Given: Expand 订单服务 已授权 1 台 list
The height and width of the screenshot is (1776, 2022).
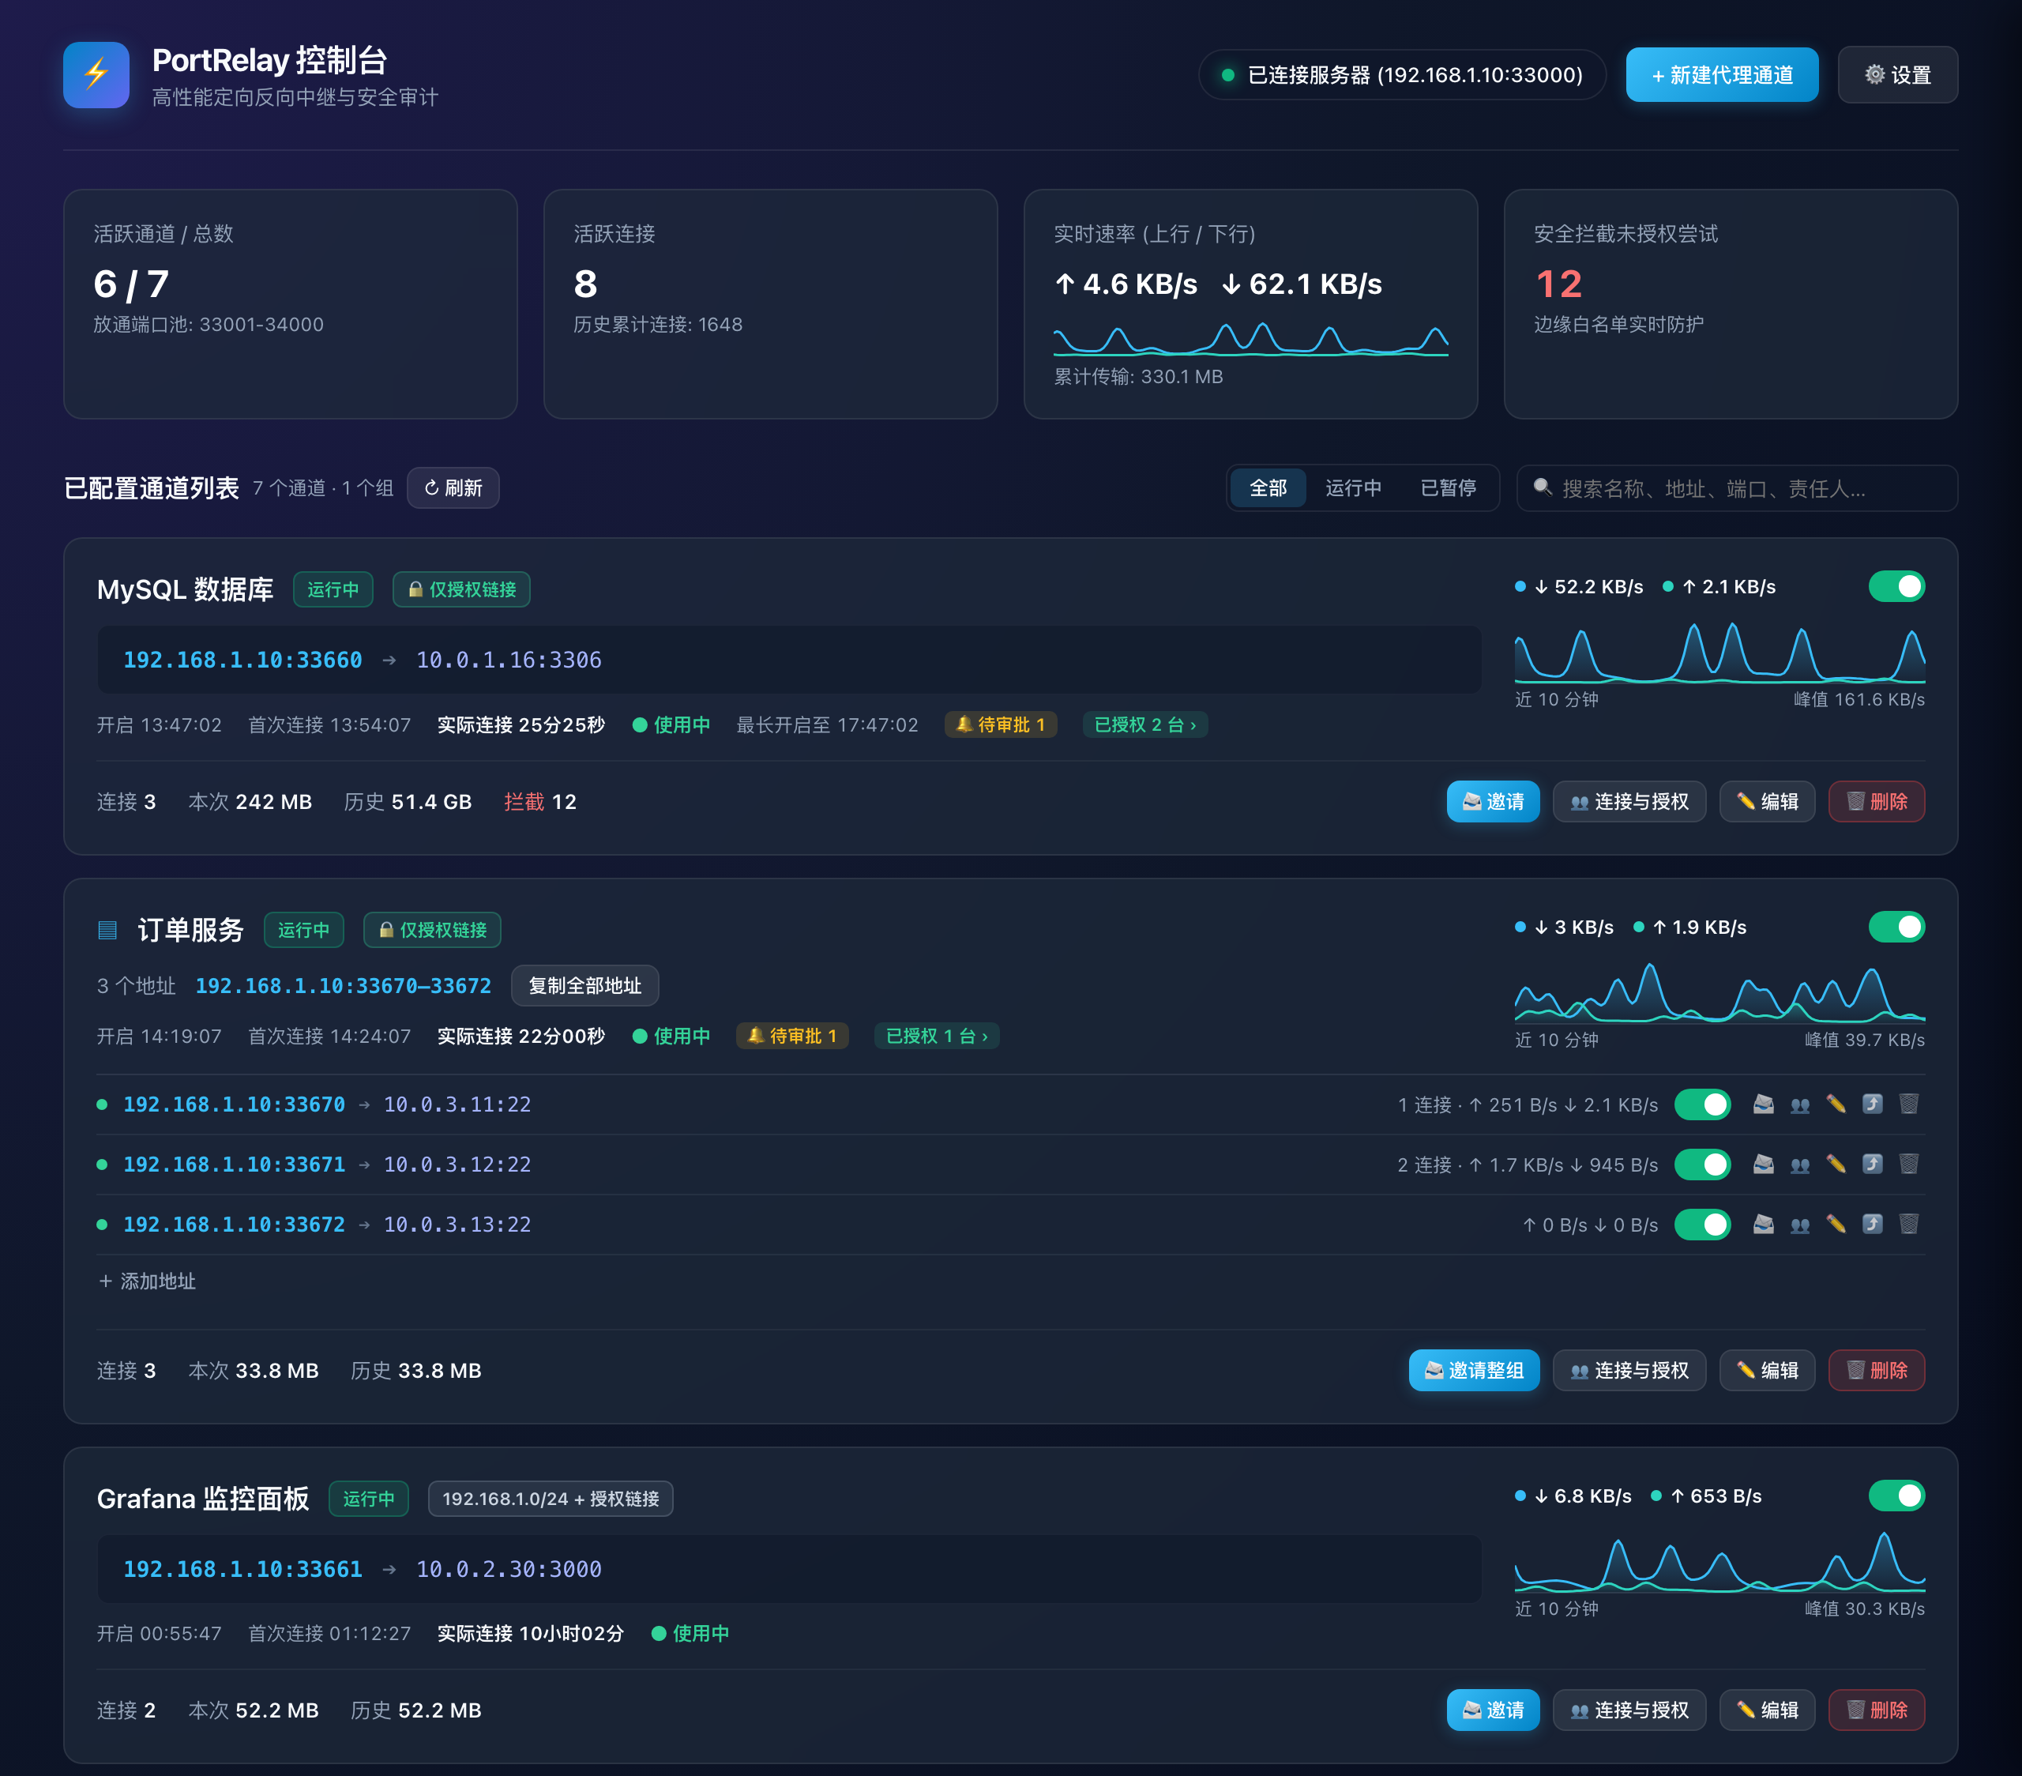Looking at the screenshot, I should point(937,1036).
